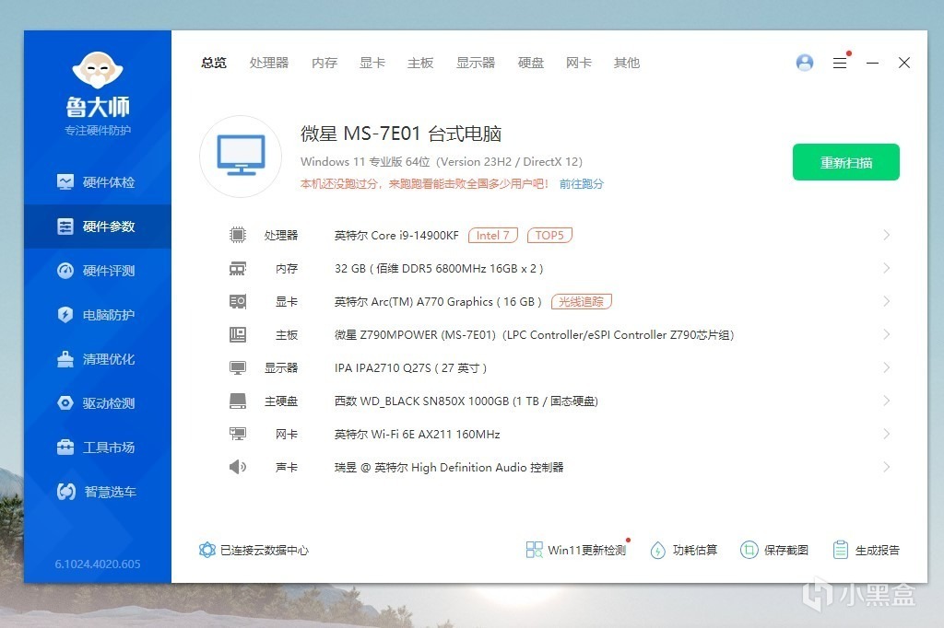Click 生成报告 to generate report
The width and height of the screenshot is (944, 628).
pos(866,550)
